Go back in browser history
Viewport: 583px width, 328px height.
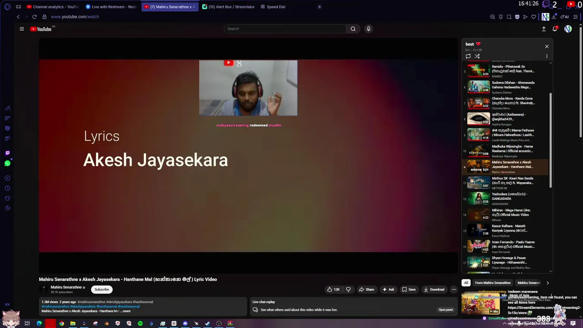[18, 17]
